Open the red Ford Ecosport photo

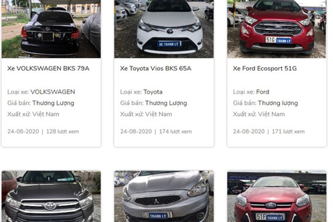[277, 29]
